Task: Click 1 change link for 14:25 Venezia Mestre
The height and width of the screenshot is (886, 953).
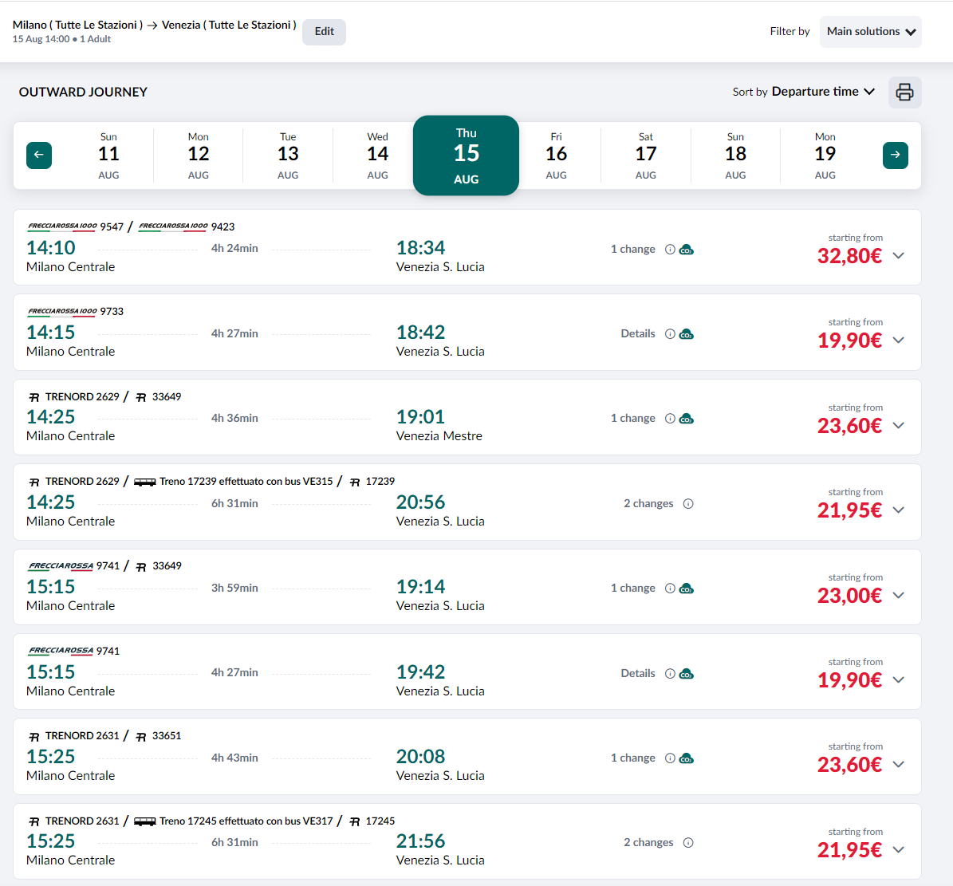Action: pos(632,419)
